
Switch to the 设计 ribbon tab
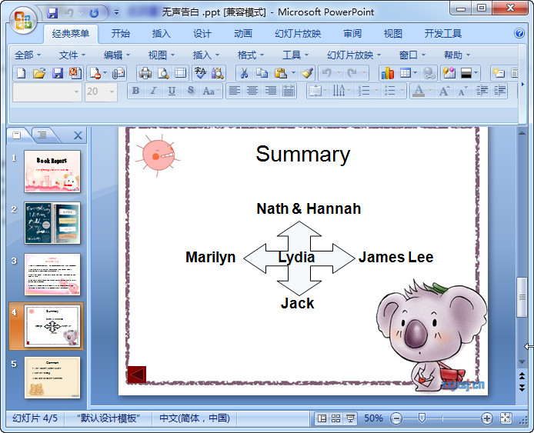pyautogui.click(x=202, y=33)
